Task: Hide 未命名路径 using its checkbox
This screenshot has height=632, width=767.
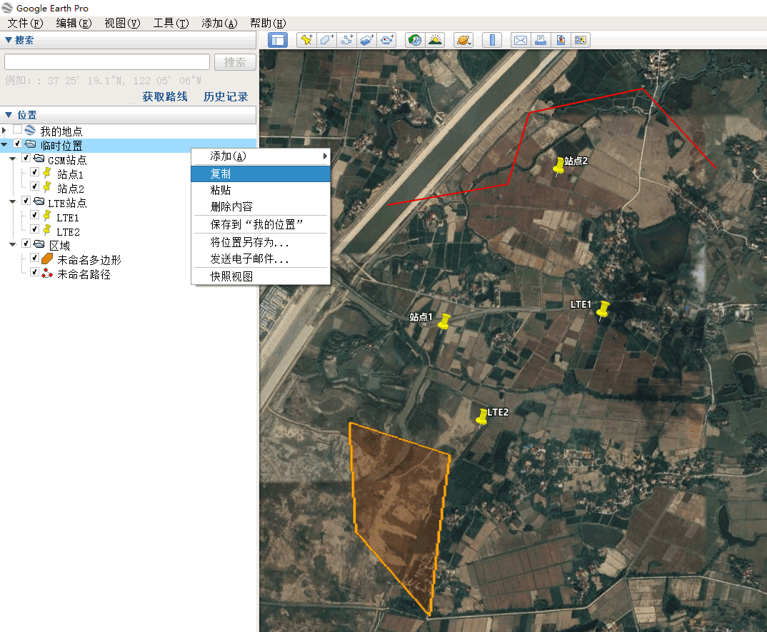Action: 35,272
